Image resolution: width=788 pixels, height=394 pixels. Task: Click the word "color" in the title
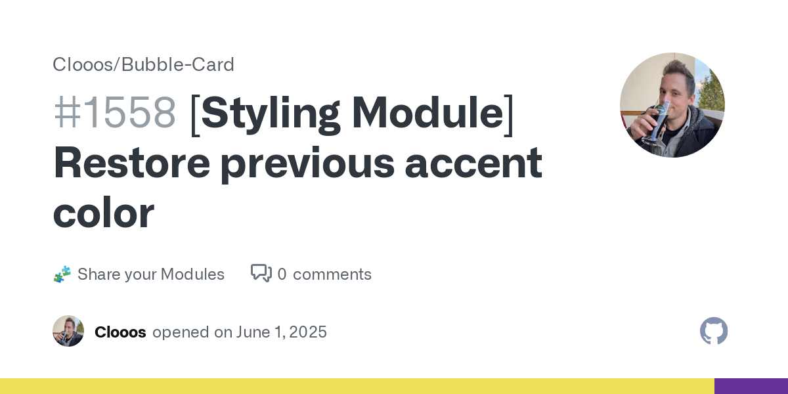104,213
